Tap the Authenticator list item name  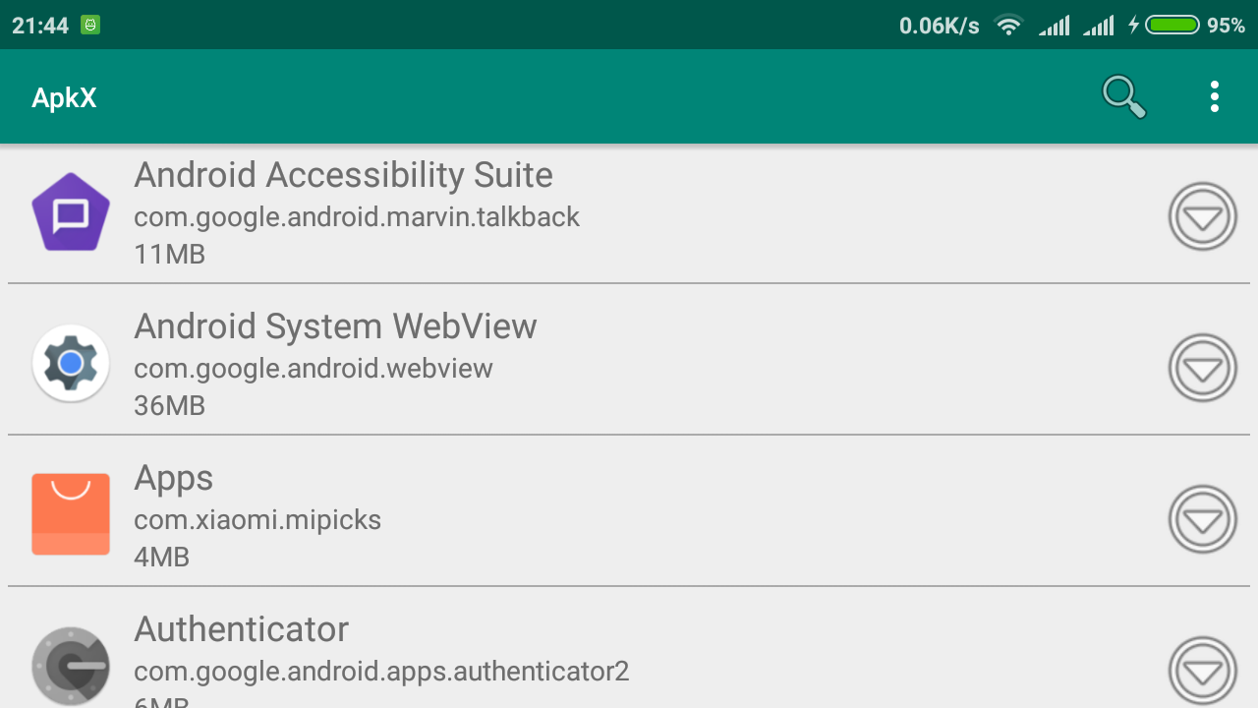point(241,629)
